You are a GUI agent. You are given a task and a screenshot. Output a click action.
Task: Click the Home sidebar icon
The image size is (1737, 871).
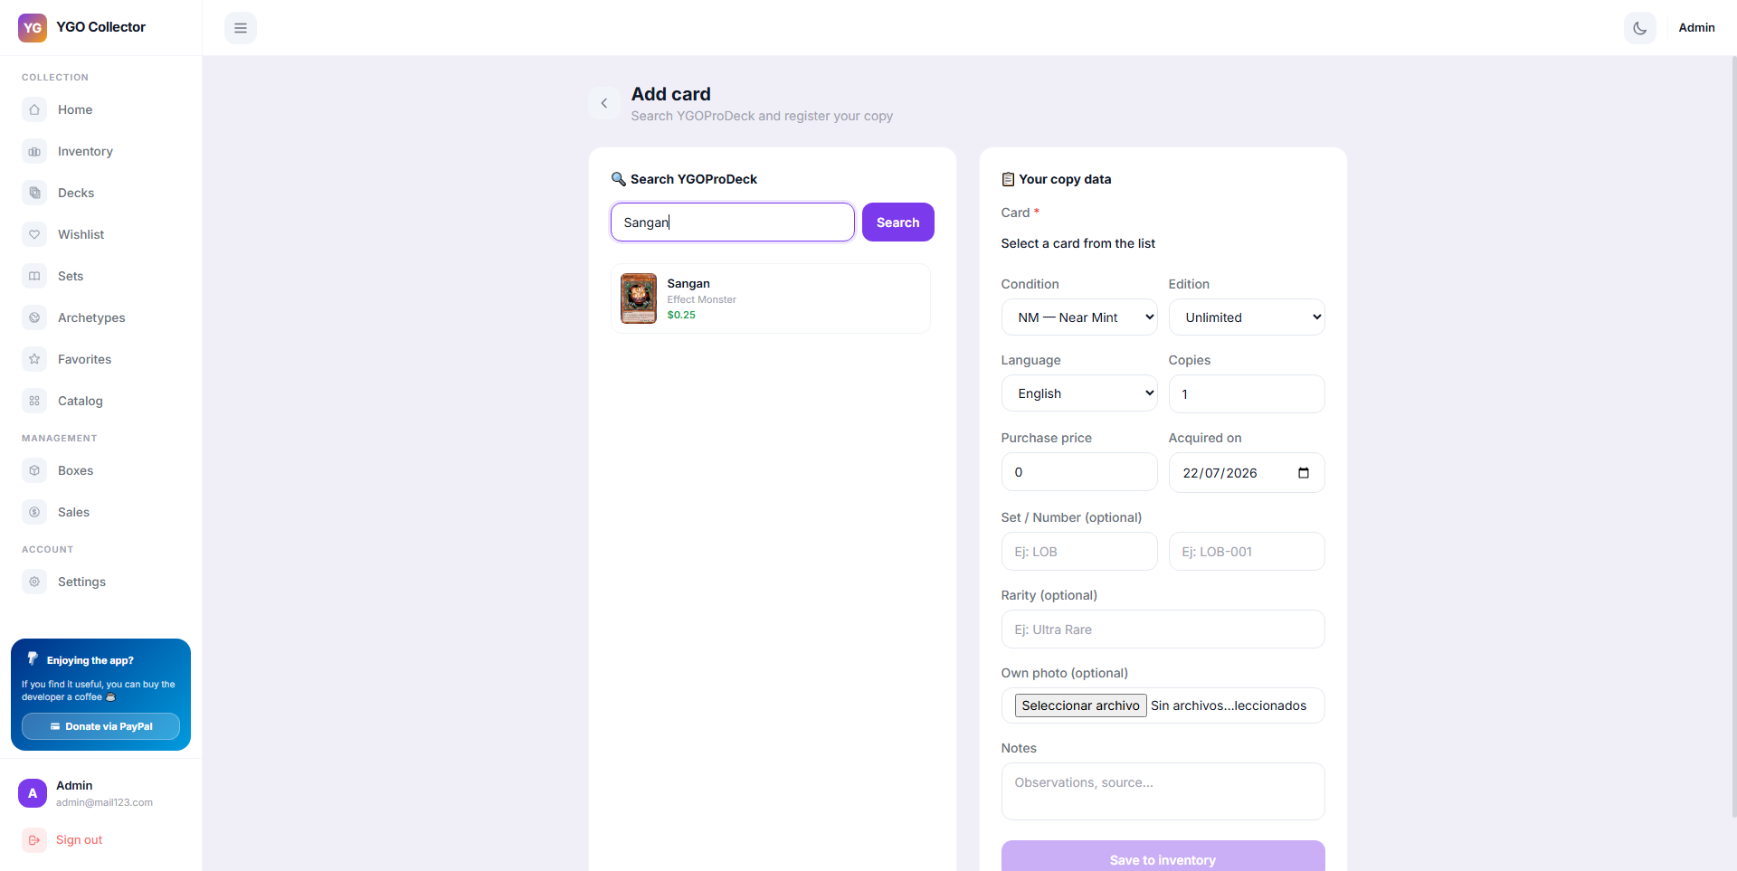click(x=34, y=109)
